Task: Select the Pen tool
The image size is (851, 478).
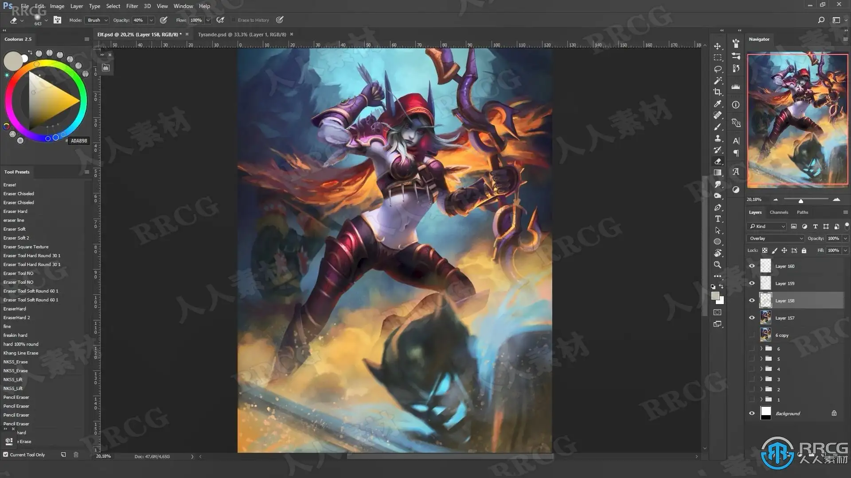Action: (718, 207)
